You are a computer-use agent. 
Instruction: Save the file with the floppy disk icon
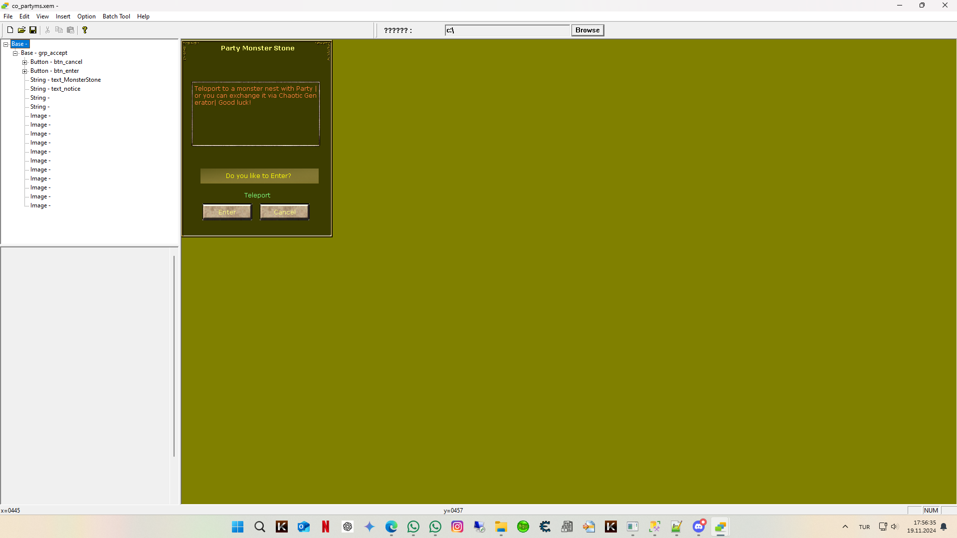pos(33,29)
